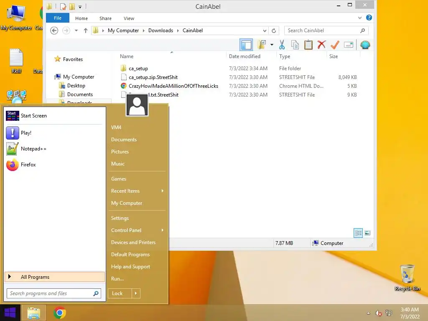Launch Play! from start menu
Image resolution: width=428 pixels, height=321 pixels.
(x=55, y=133)
